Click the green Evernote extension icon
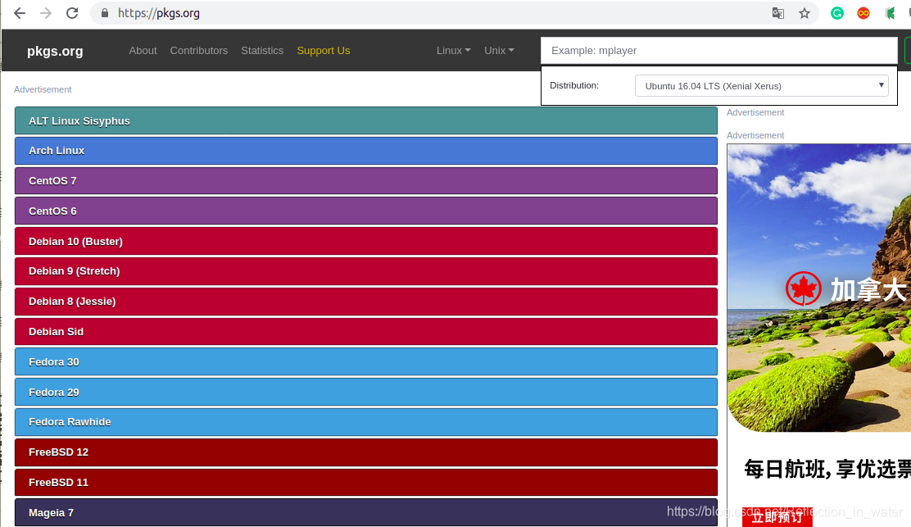This screenshot has width=911, height=527. [x=890, y=13]
